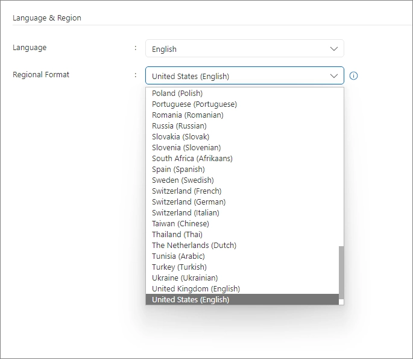
Task: Click the dropdown list scrollbar thumb
Action: coord(341,272)
